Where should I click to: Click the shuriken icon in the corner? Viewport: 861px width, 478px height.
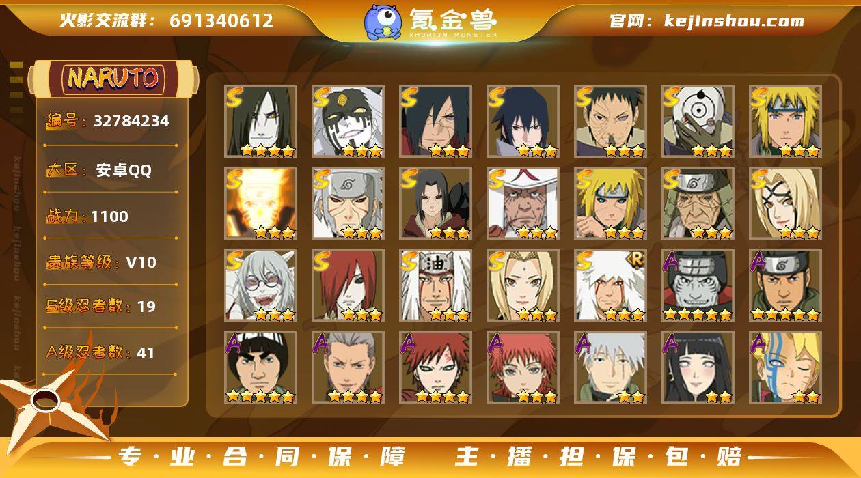point(49,403)
